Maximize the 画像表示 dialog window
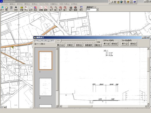Screen dimensions: 151x113 145,37
